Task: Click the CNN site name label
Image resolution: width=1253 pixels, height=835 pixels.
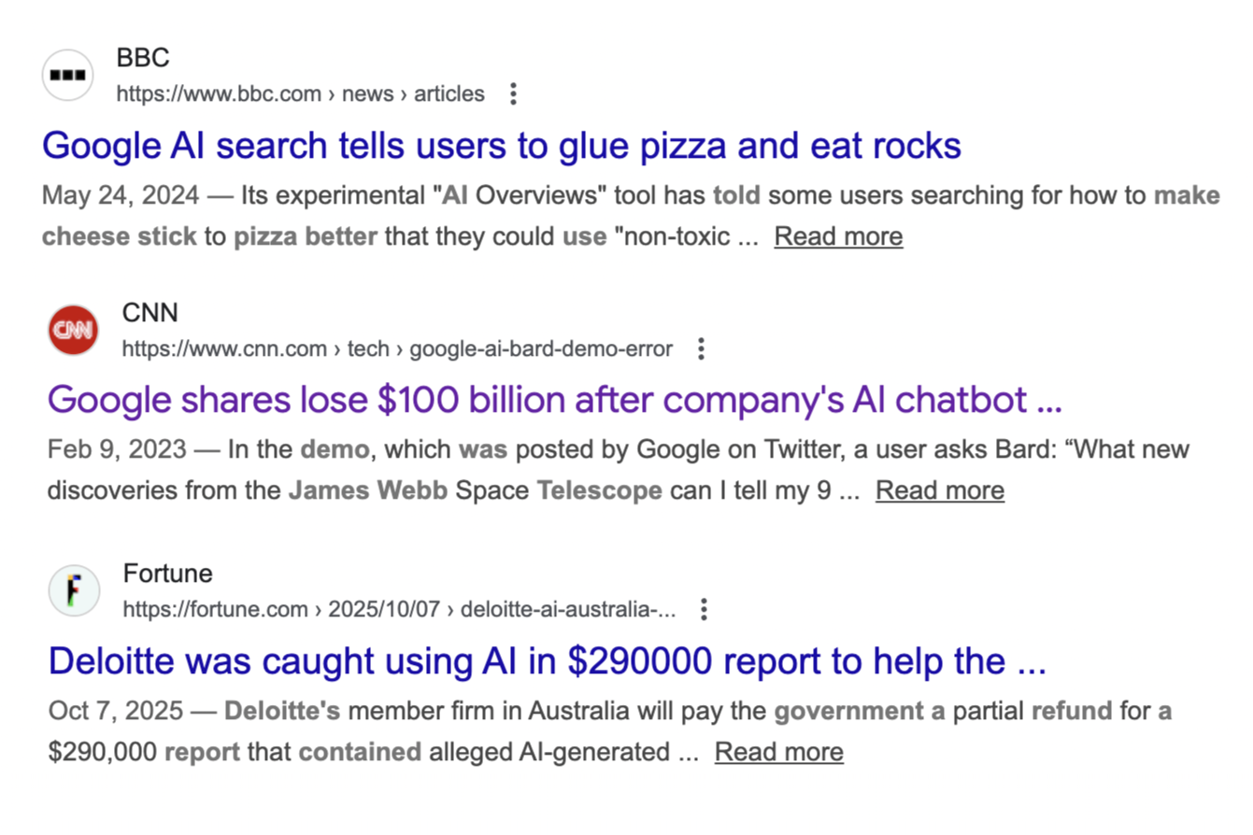Action: pos(150,313)
